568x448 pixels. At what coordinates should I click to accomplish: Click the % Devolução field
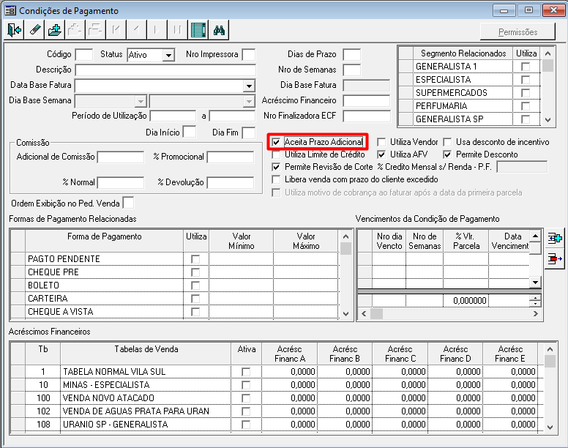pyautogui.click(x=231, y=182)
